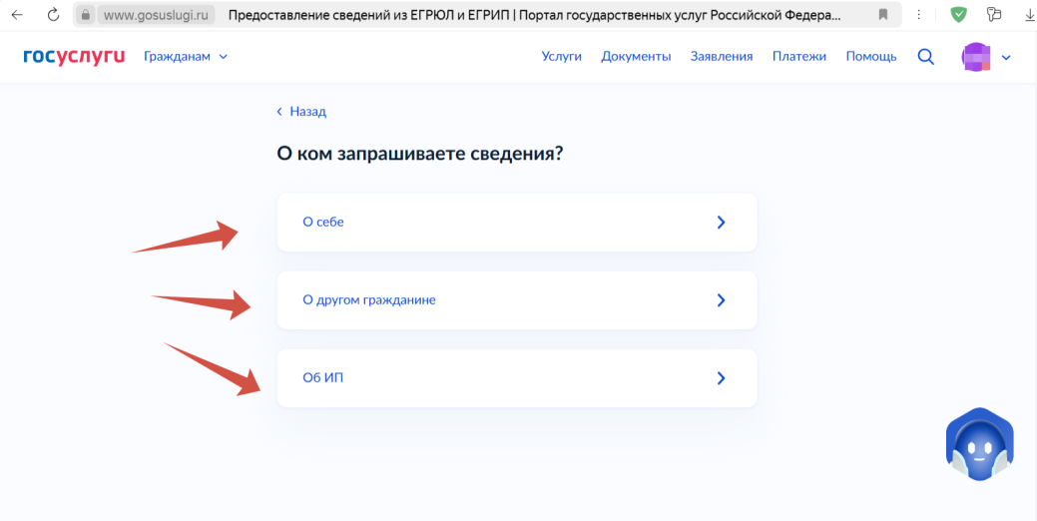Screen dimensions: 1037x521
Task: Open the browser downloads icon
Action: pos(1029,15)
